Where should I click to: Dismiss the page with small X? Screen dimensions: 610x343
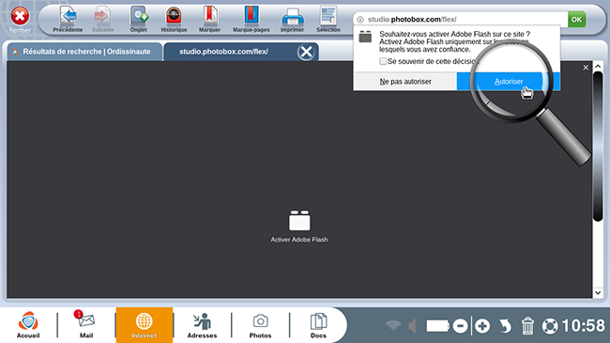pyautogui.click(x=586, y=68)
